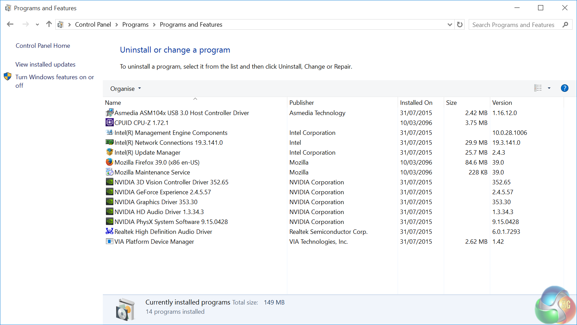This screenshot has width=577, height=325.
Task: Open the Organise dropdown menu
Action: click(x=125, y=89)
